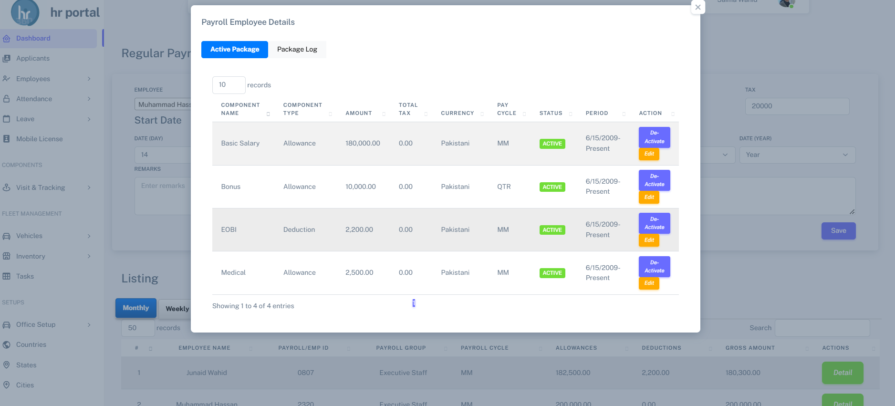Click the Tasks sidebar icon
The width and height of the screenshot is (895, 406).
(x=7, y=276)
